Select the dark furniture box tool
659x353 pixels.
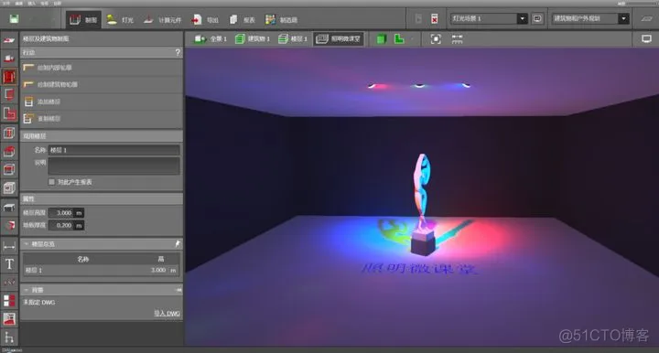pos(9,208)
